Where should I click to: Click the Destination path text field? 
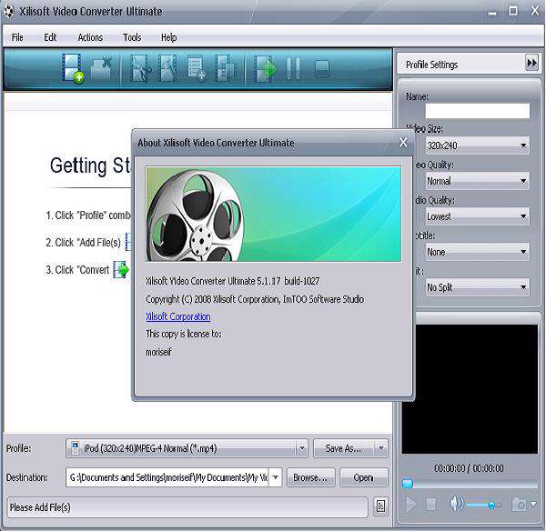[x=167, y=477]
